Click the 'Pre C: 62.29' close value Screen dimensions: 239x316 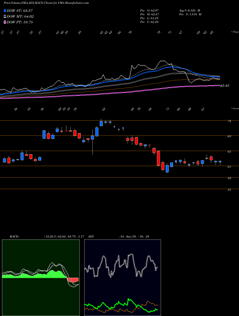pos(150,22)
